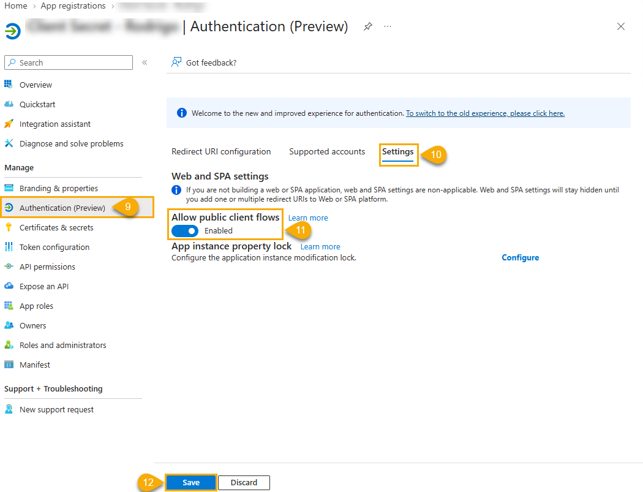Click the Integration assistant rocket icon

9,124
